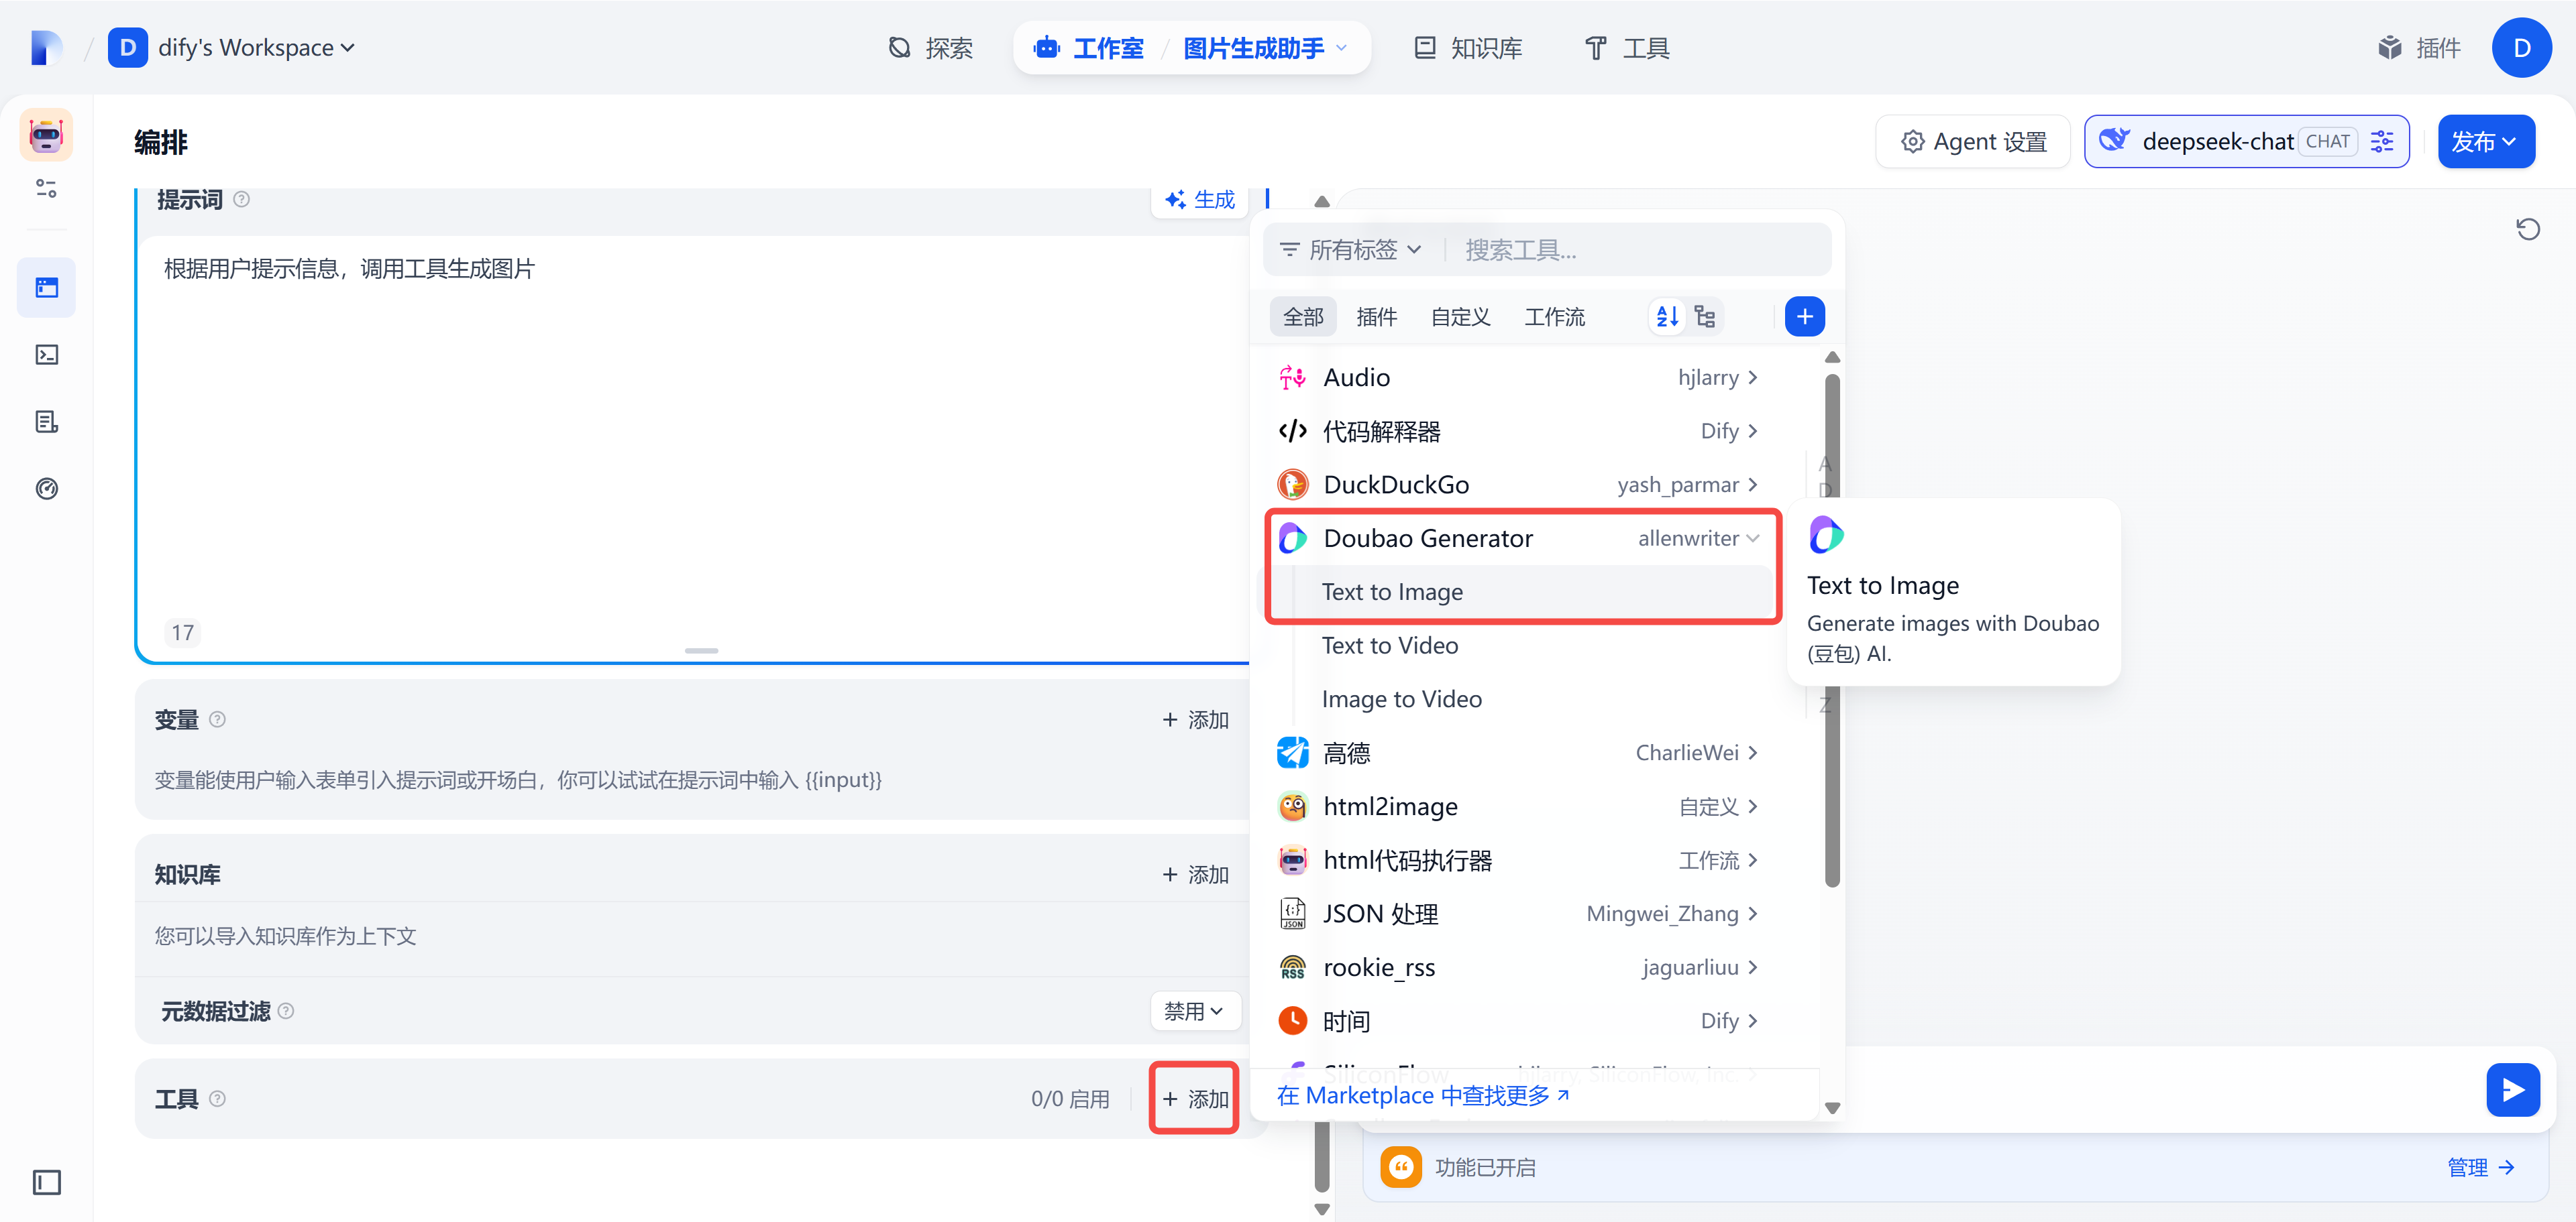Toggle the A-Z alphabetical sort icon
Image resolution: width=2576 pixels, height=1222 pixels.
click(1667, 317)
